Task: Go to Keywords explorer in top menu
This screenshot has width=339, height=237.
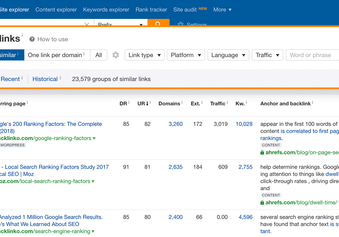Action: [106, 10]
